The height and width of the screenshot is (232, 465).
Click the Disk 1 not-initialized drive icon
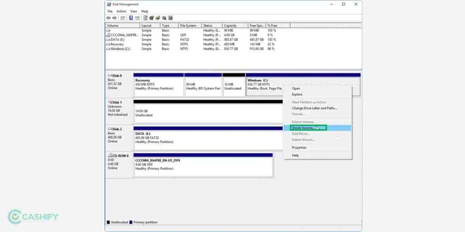pyautogui.click(x=110, y=102)
